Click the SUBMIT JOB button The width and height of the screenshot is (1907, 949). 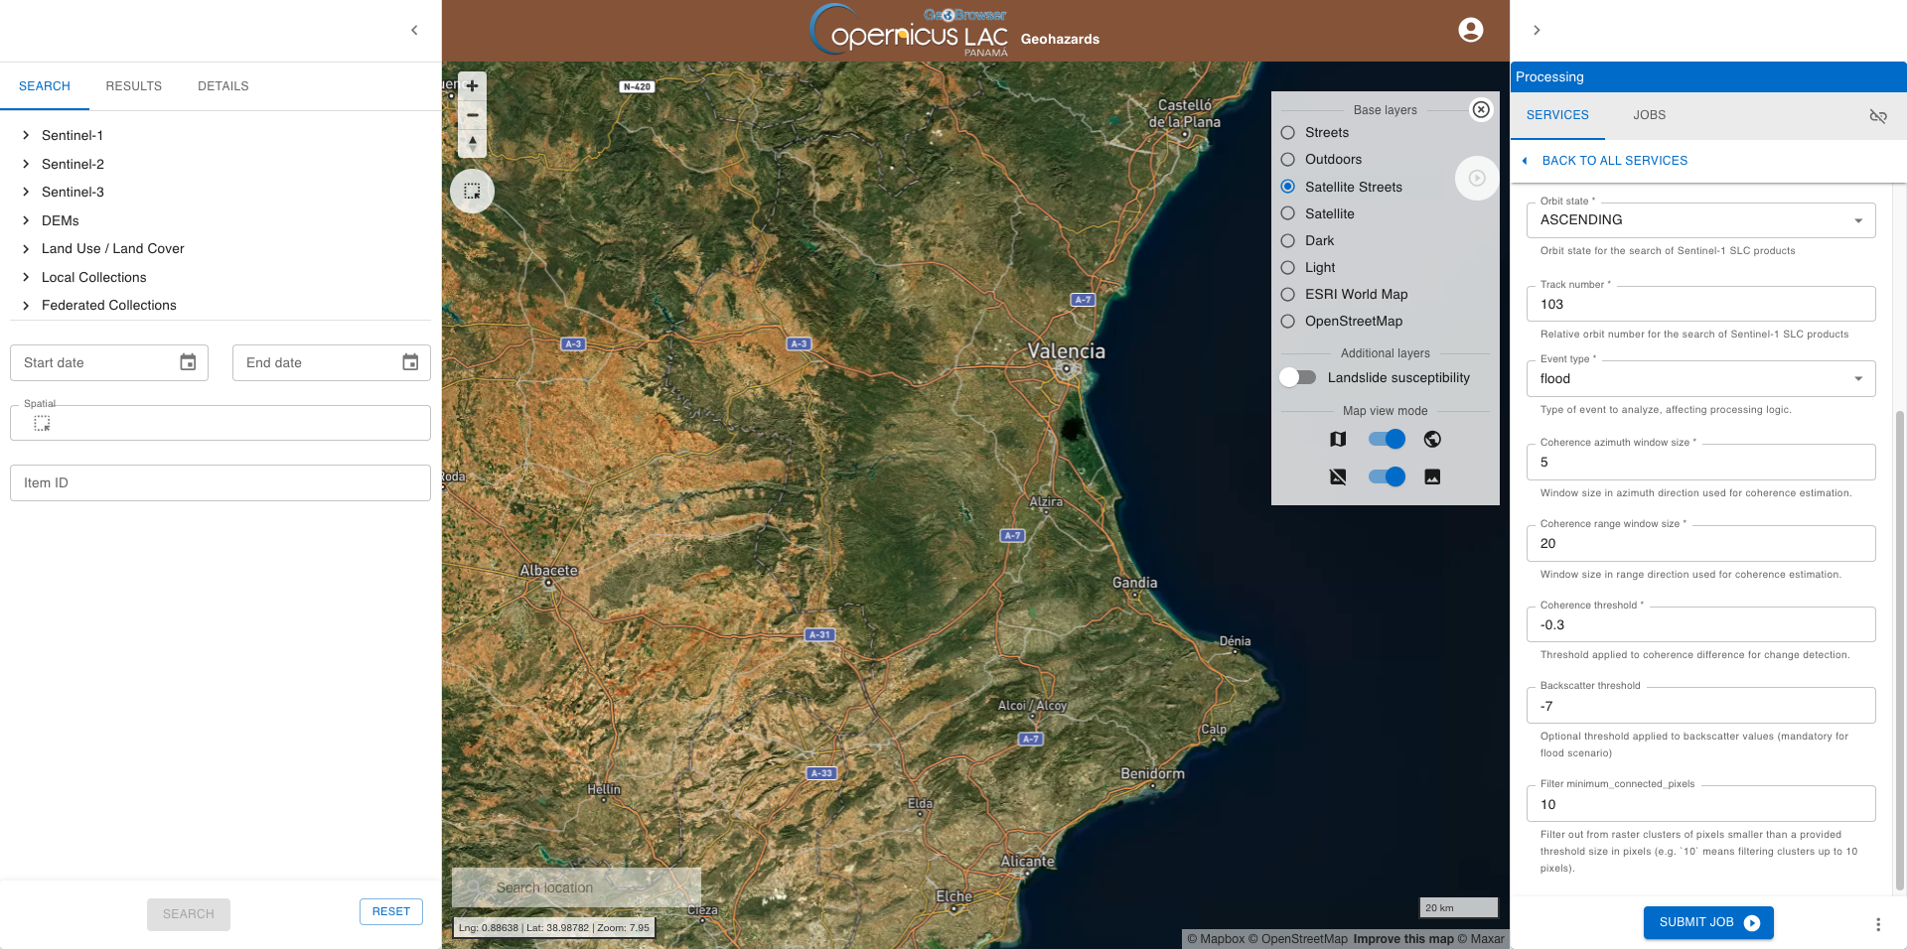click(1707, 922)
